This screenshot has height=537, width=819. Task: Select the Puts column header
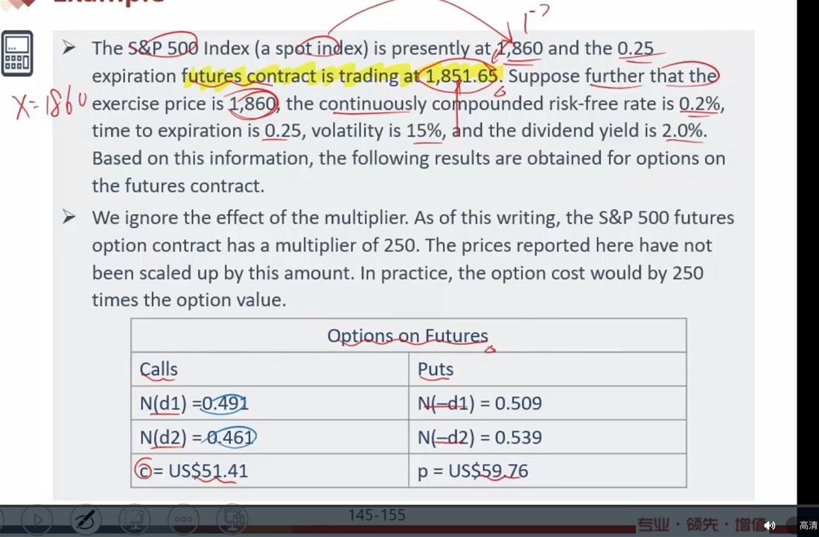pyautogui.click(x=435, y=369)
